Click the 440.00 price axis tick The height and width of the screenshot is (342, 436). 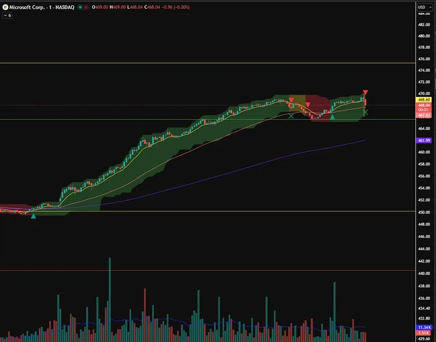[x=424, y=273]
